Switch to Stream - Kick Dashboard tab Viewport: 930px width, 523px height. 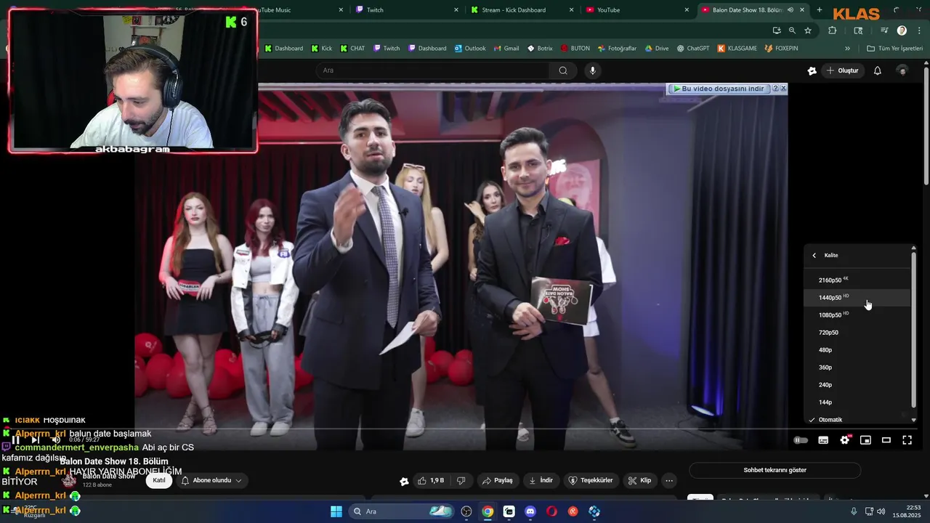point(522,10)
